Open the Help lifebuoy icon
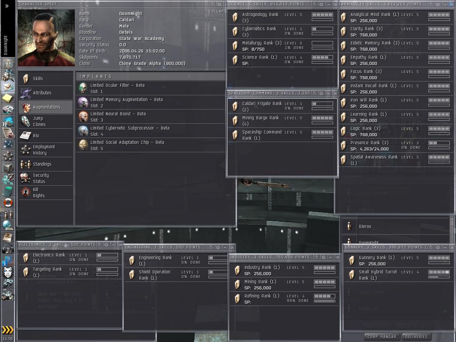Image resolution: width=456 pixels, height=342 pixels. pyautogui.click(x=8, y=202)
